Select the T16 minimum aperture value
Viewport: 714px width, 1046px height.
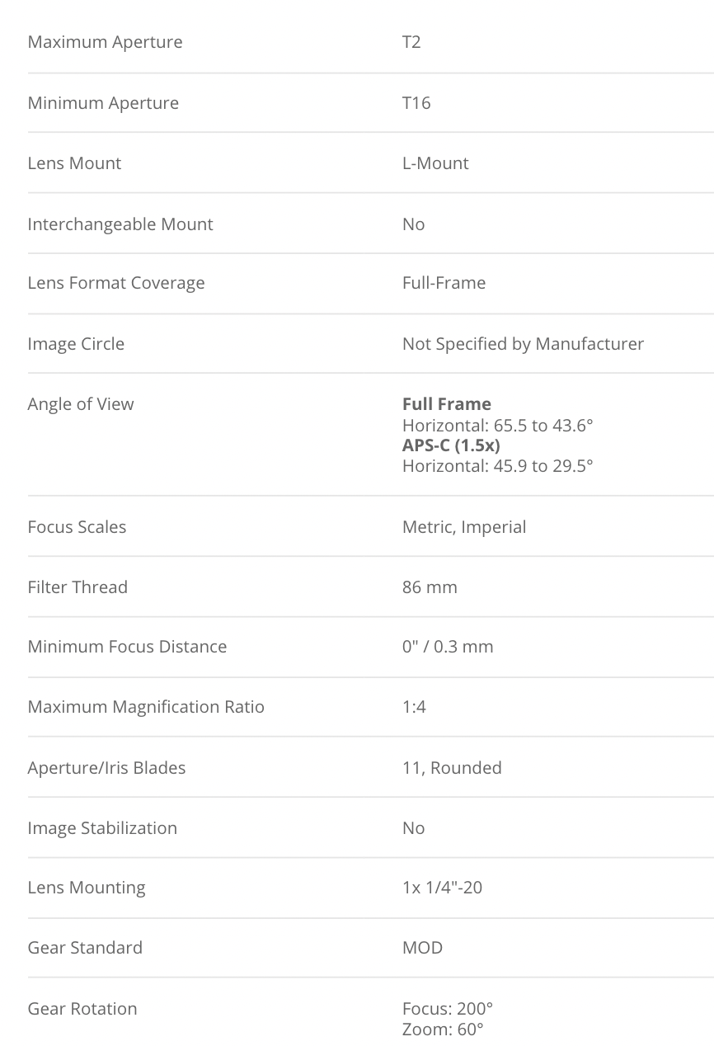pyautogui.click(x=416, y=103)
